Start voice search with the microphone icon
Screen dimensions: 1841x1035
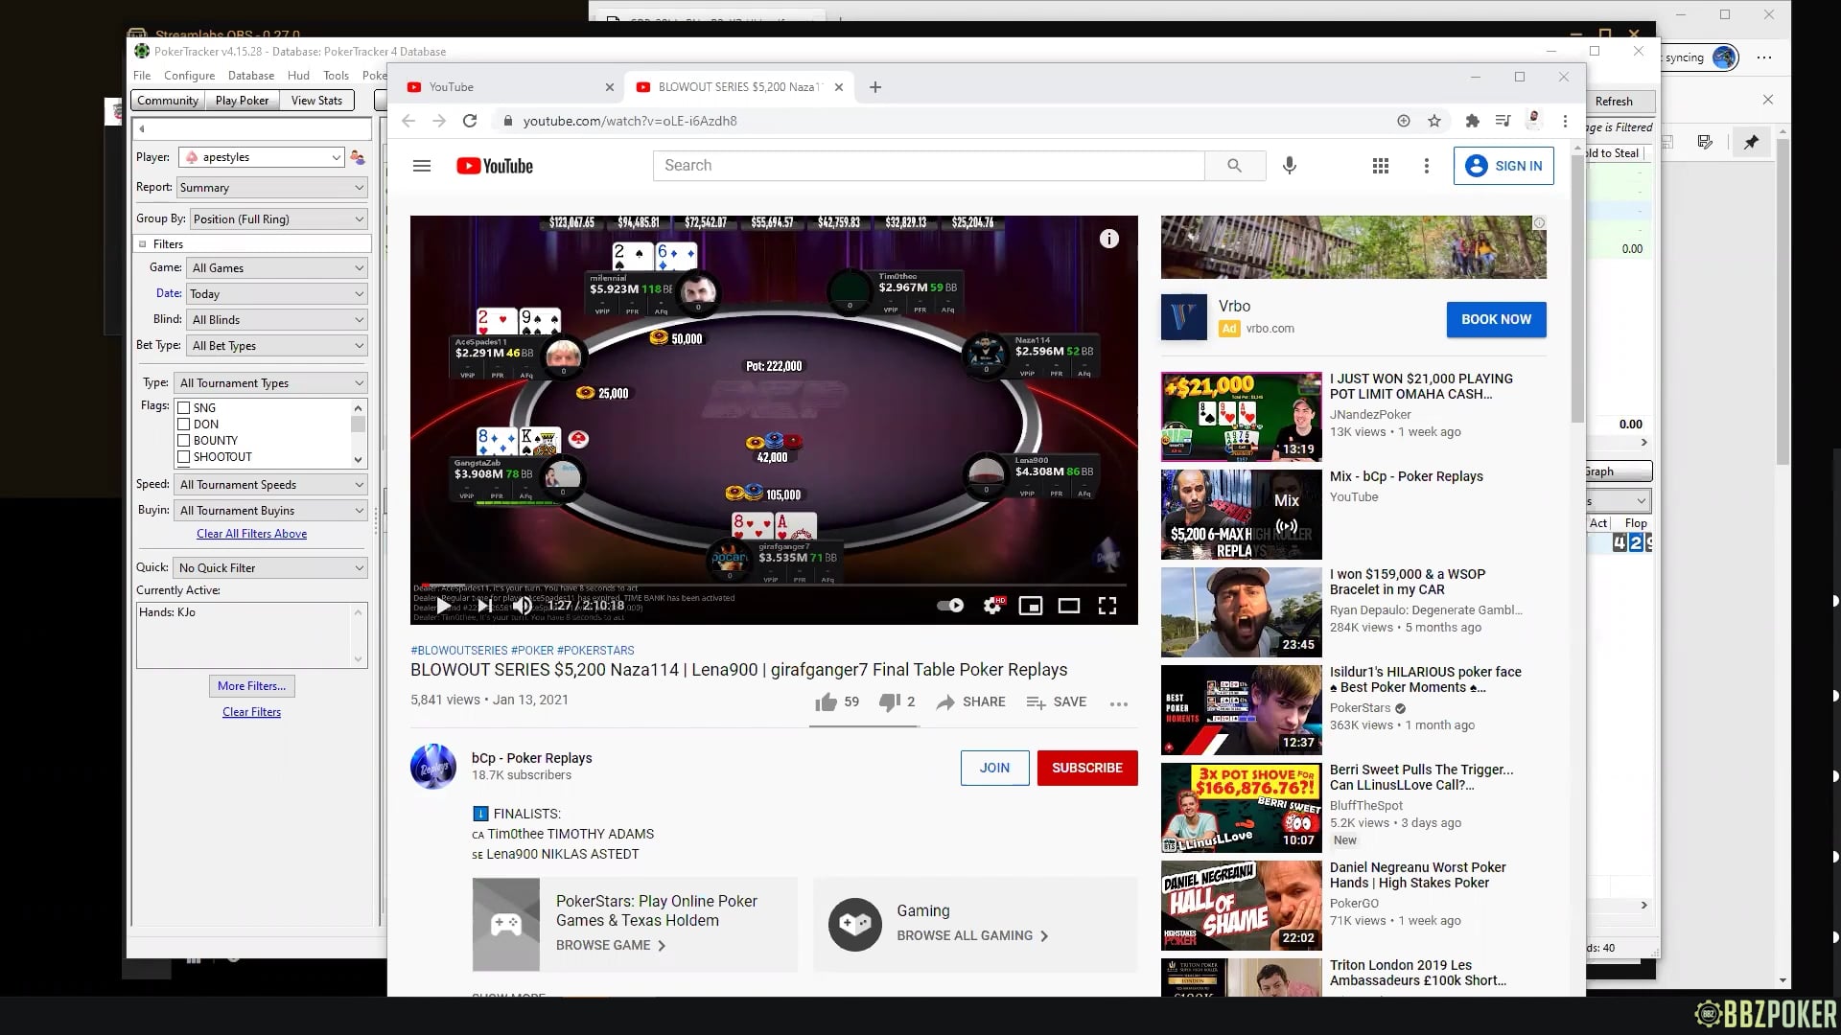1289,165
